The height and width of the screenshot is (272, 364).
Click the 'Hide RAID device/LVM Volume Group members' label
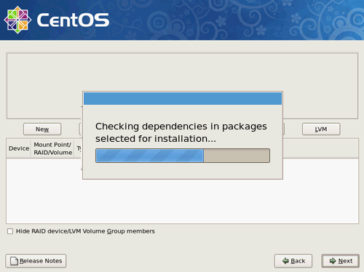(x=85, y=231)
